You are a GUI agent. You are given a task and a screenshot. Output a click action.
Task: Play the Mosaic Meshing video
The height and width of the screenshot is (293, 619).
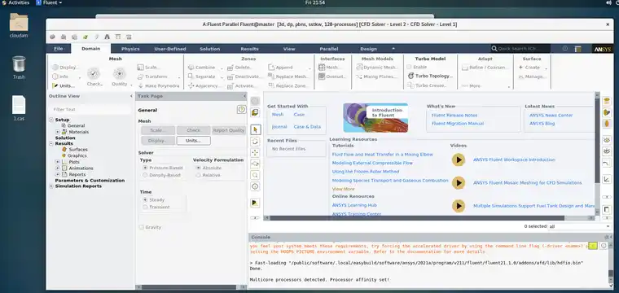(459, 182)
